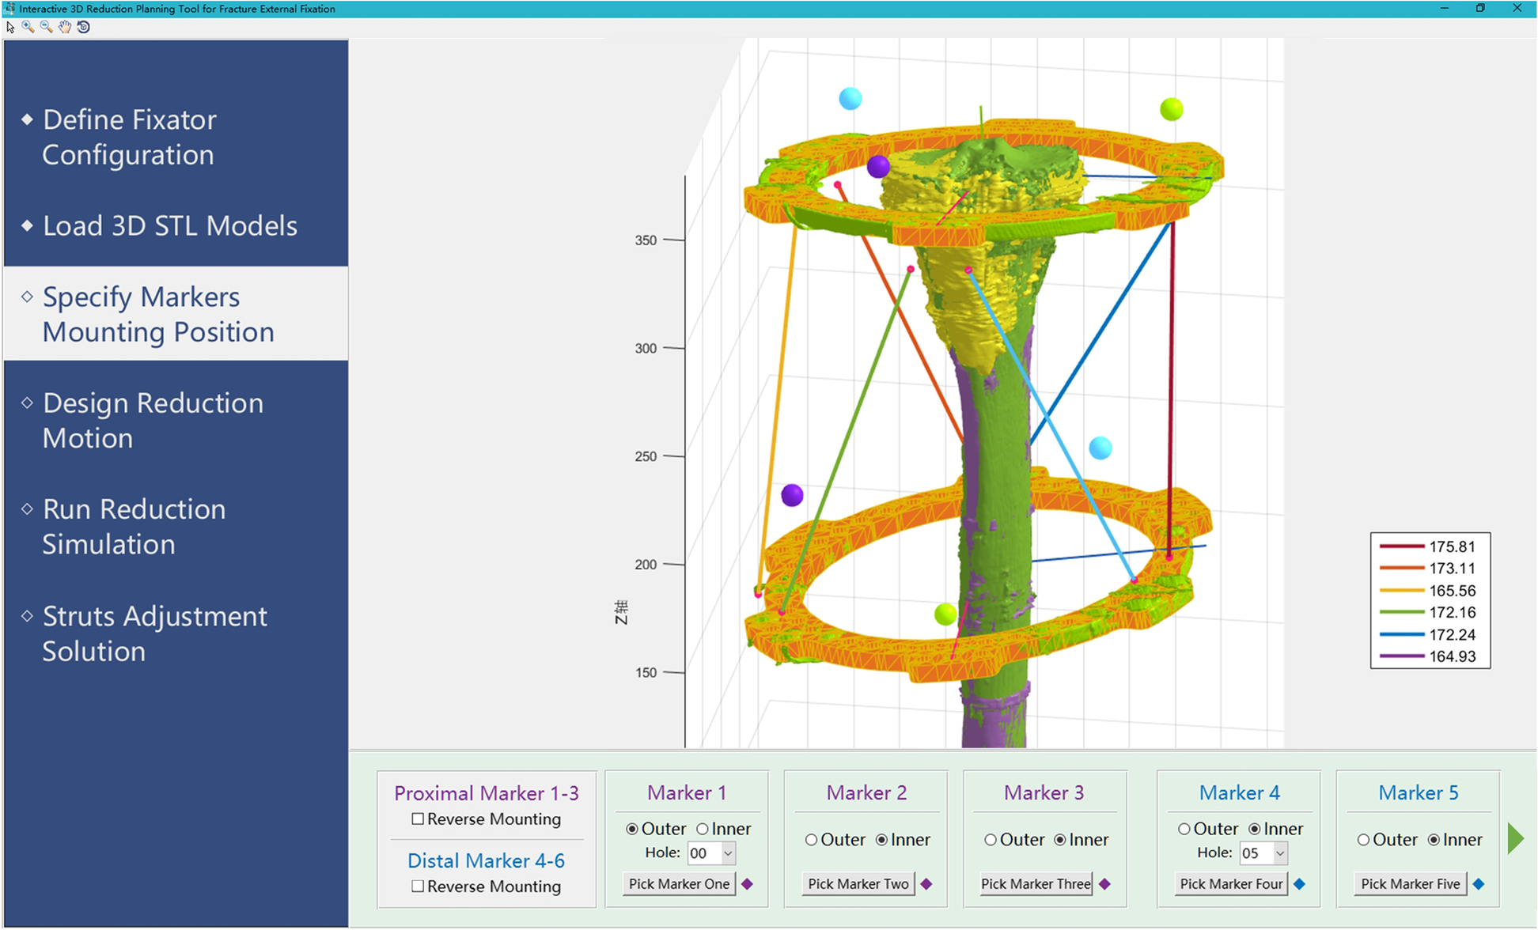Viewport: 1538px width, 930px height.
Task: Restore down the application window
Action: coord(1480,8)
